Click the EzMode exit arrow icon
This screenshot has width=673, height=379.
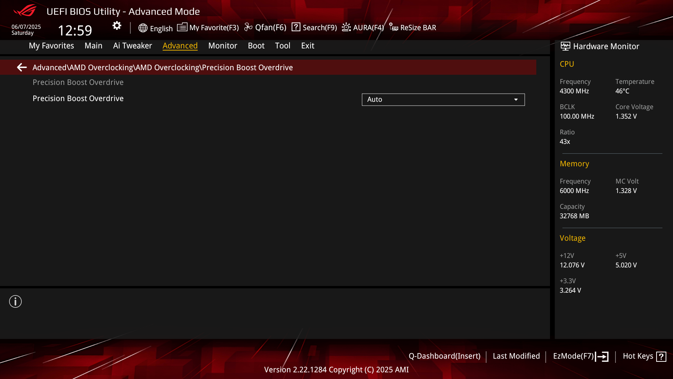[602, 357]
